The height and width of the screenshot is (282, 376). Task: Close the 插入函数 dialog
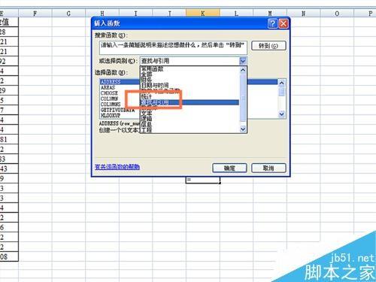(x=284, y=24)
